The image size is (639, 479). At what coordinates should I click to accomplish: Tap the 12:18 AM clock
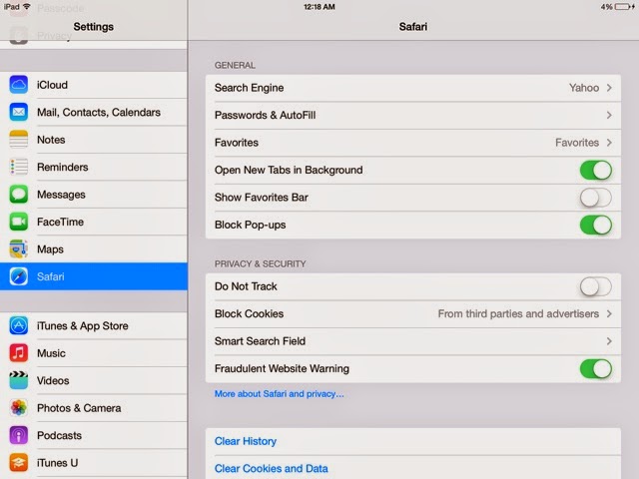click(319, 7)
